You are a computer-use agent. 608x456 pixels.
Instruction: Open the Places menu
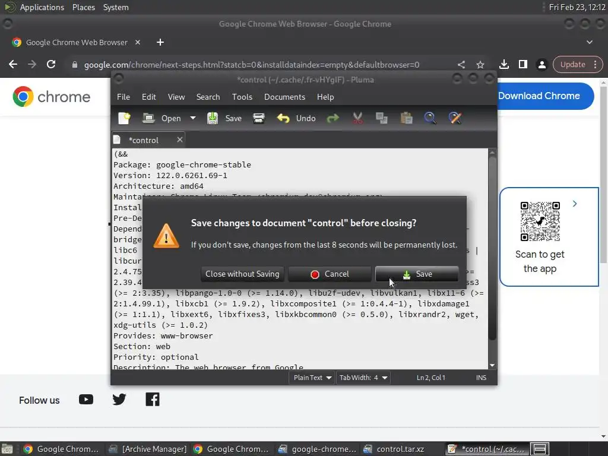(84, 7)
